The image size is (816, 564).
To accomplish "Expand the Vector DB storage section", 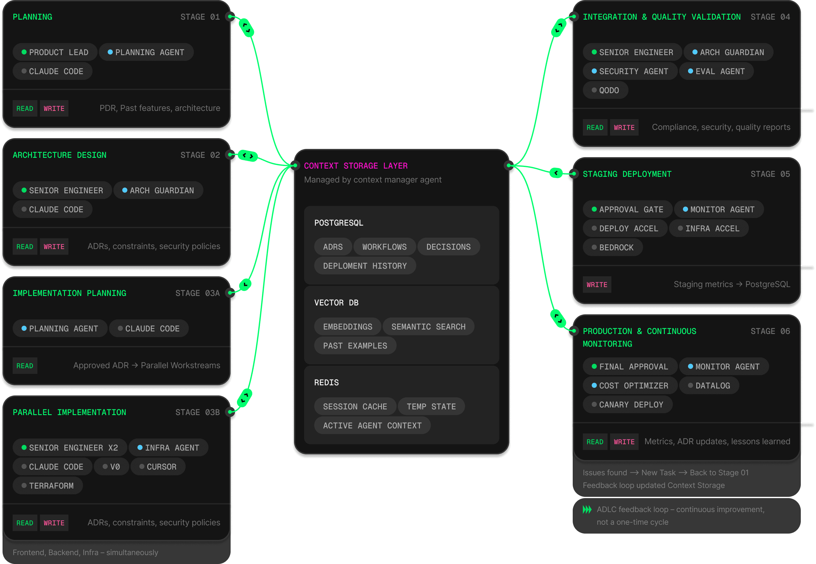I will [336, 303].
